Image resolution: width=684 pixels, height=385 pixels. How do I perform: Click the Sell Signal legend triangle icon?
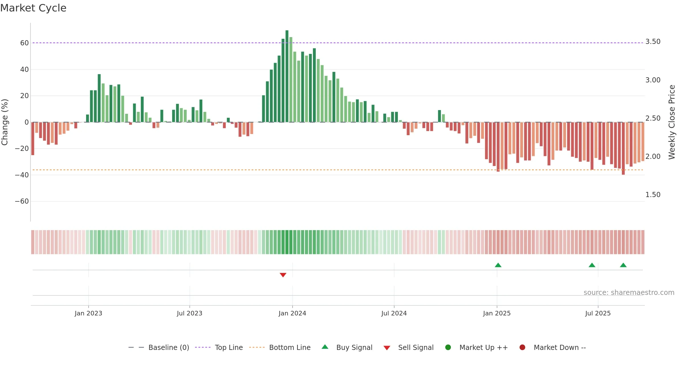[387, 348]
